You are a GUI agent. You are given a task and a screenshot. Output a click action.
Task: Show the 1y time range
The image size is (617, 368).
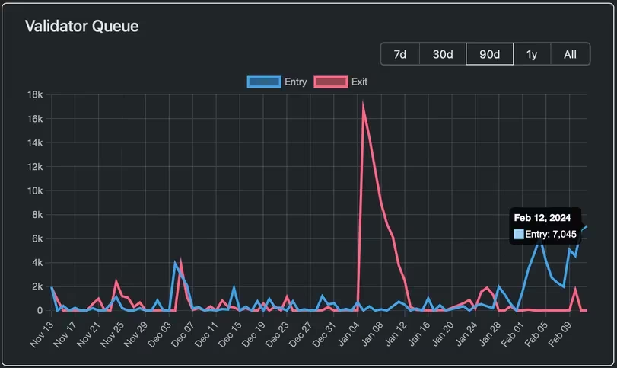(x=532, y=54)
